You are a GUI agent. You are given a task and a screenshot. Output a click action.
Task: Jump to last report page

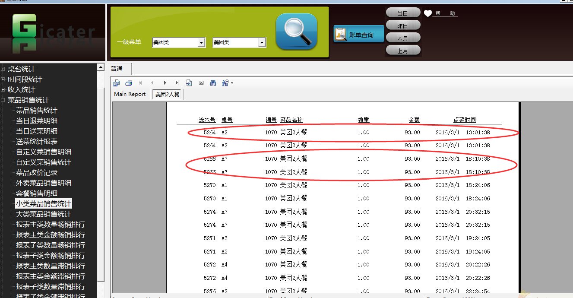click(x=177, y=83)
